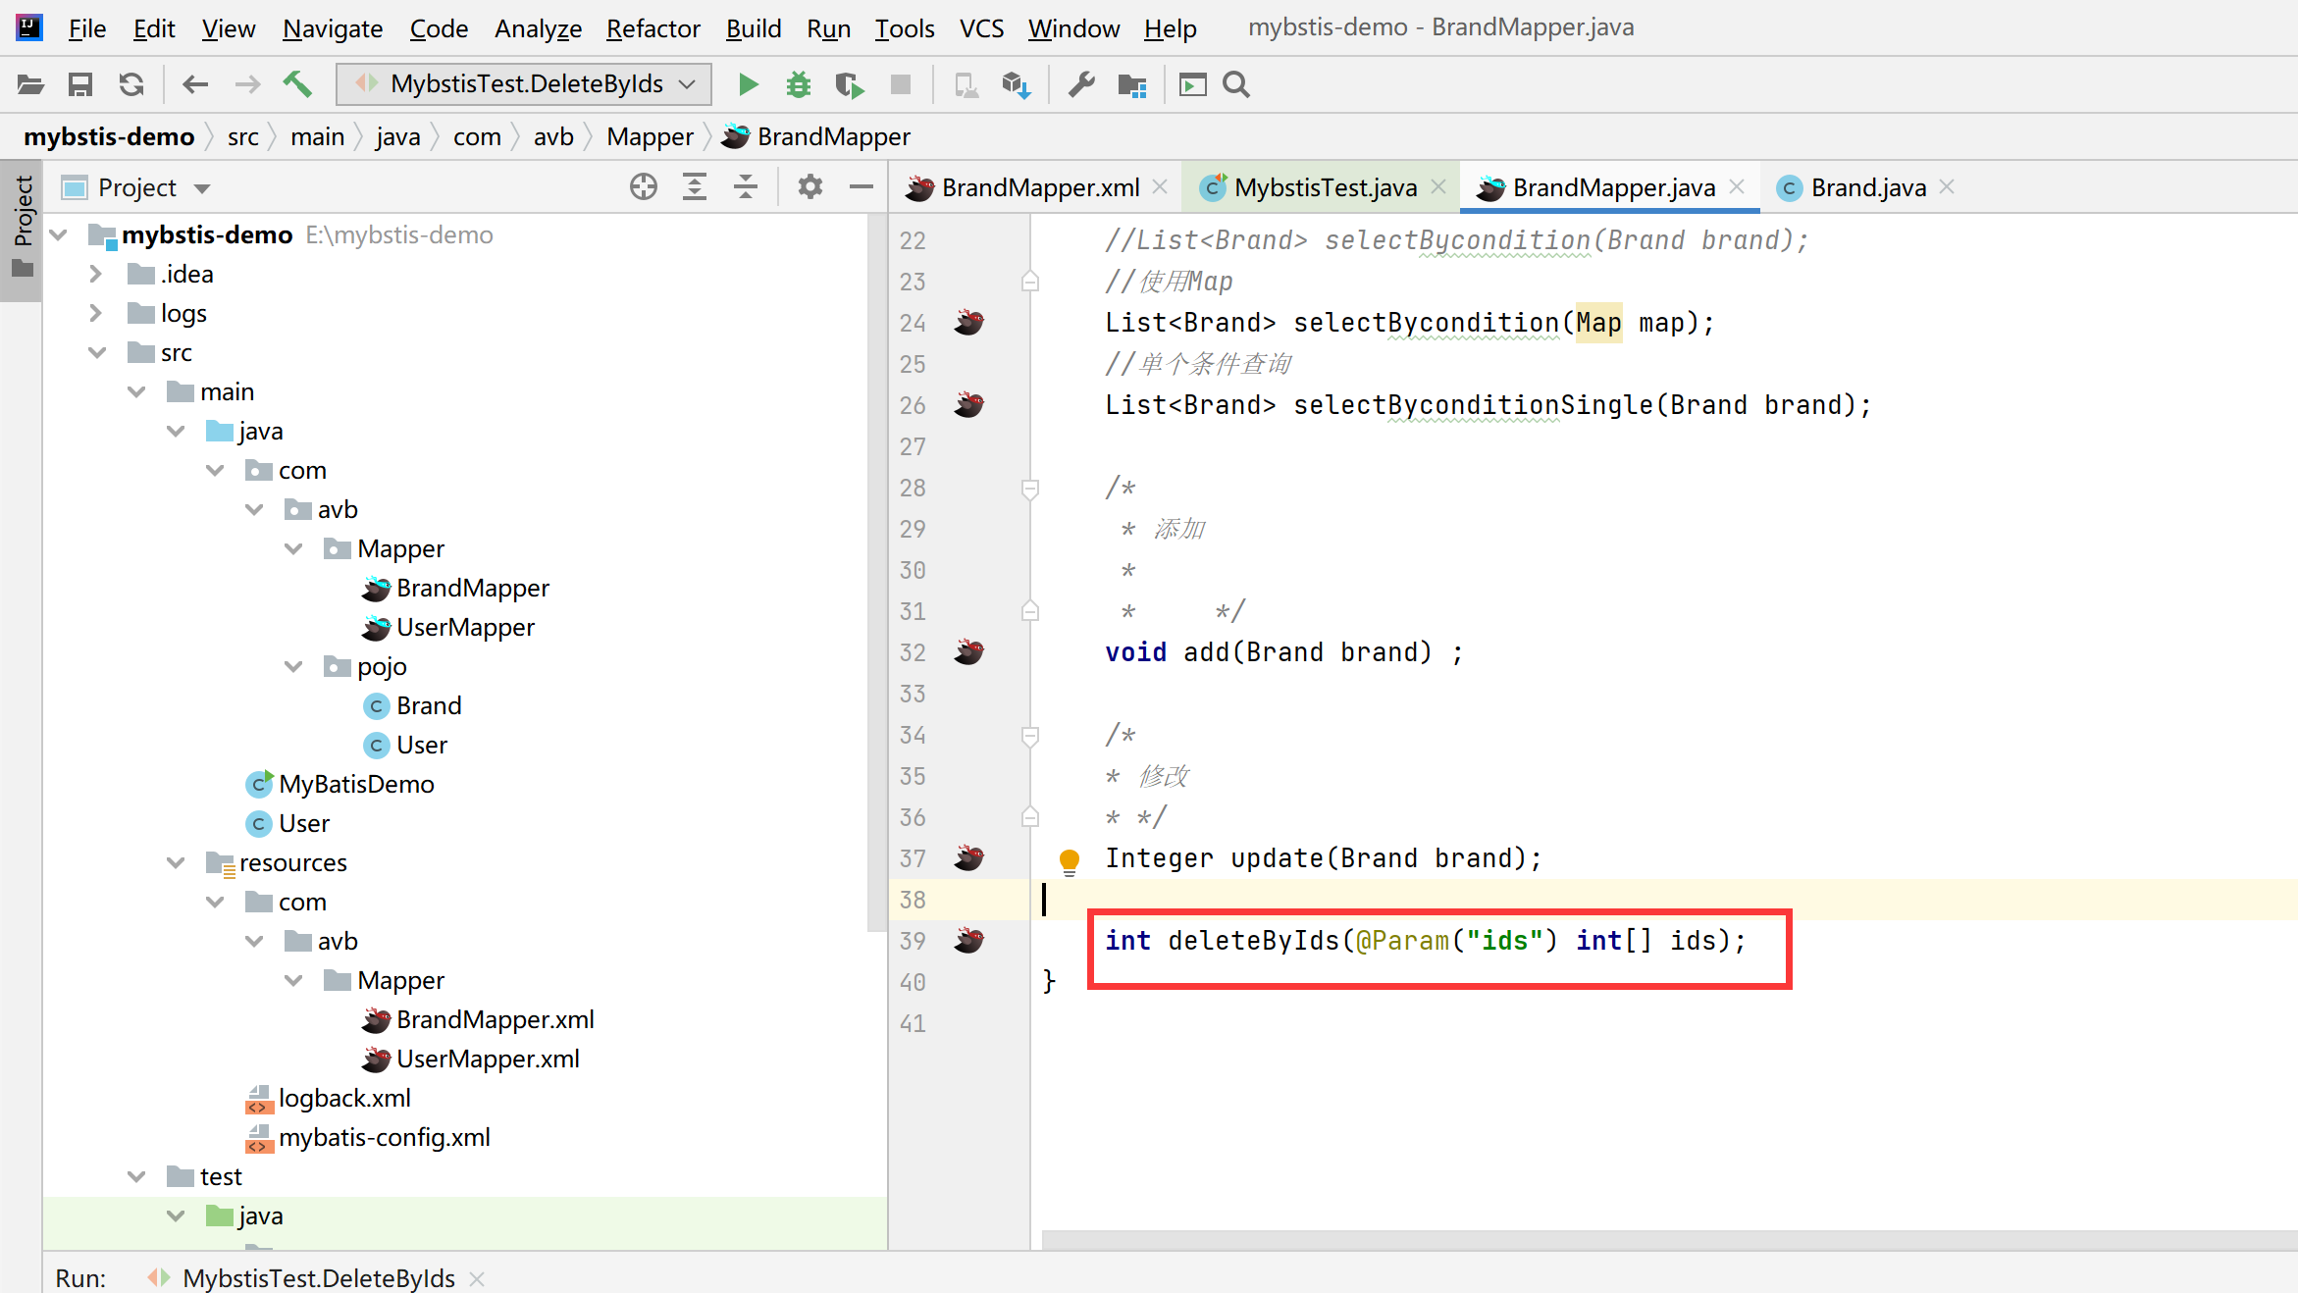The image size is (2298, 1293).
Task: Click the Search Everywhere magnifier icon
Action: [x=1236, y=85]
